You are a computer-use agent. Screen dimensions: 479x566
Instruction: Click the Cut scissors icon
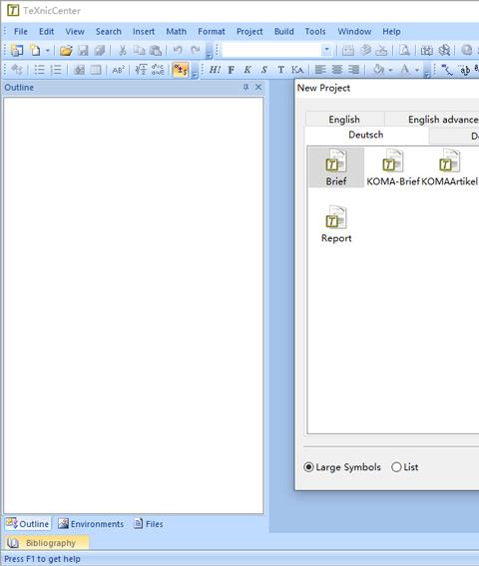(122, 50)
